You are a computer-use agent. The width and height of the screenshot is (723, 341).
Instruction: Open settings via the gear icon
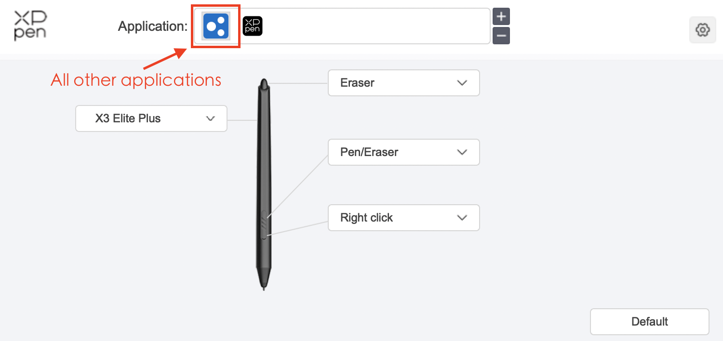pos(702,30)
